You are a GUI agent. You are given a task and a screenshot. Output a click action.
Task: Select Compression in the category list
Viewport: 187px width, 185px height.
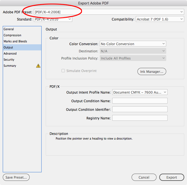click(22, 35)
